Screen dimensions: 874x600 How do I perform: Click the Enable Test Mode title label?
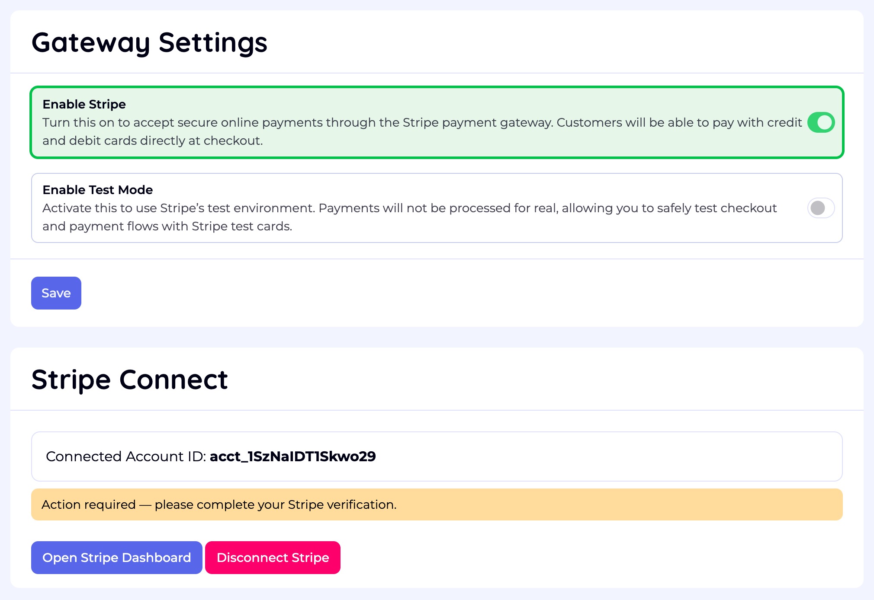(97, 190)
